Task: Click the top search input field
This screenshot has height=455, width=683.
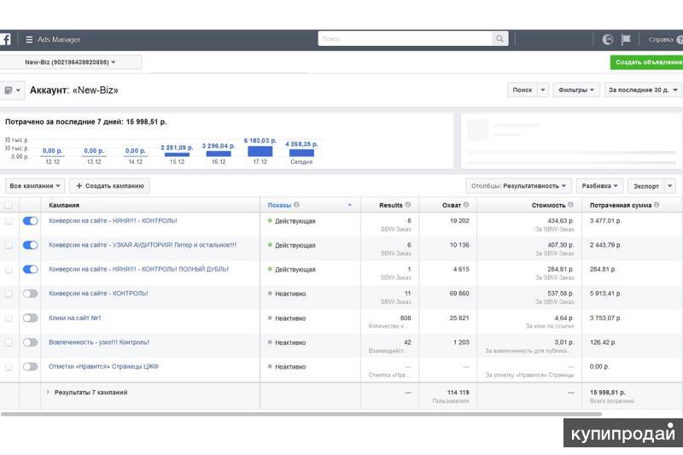Action: [405, 38]
